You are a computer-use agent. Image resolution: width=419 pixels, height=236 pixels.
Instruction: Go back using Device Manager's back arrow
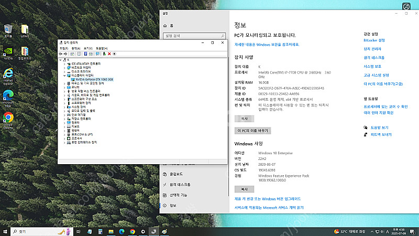point(60,54)
